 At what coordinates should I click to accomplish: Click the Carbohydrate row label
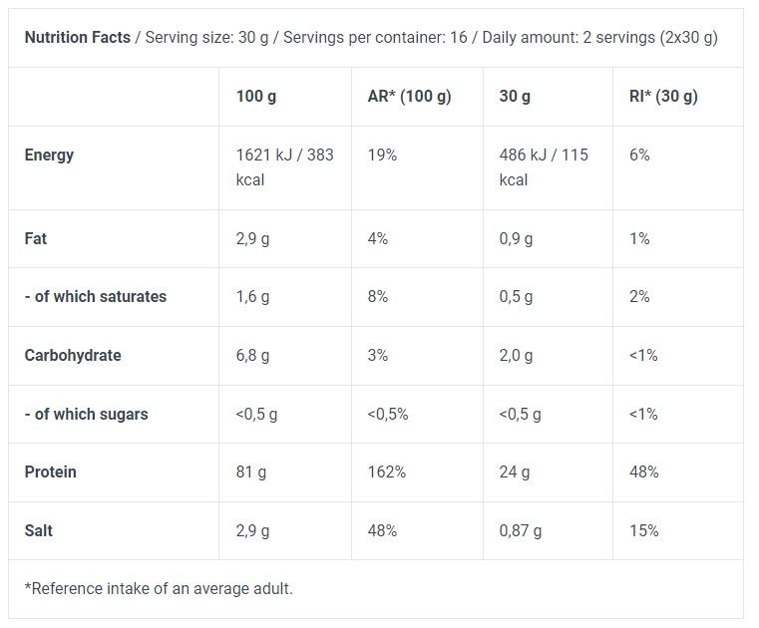coord(73,355)
